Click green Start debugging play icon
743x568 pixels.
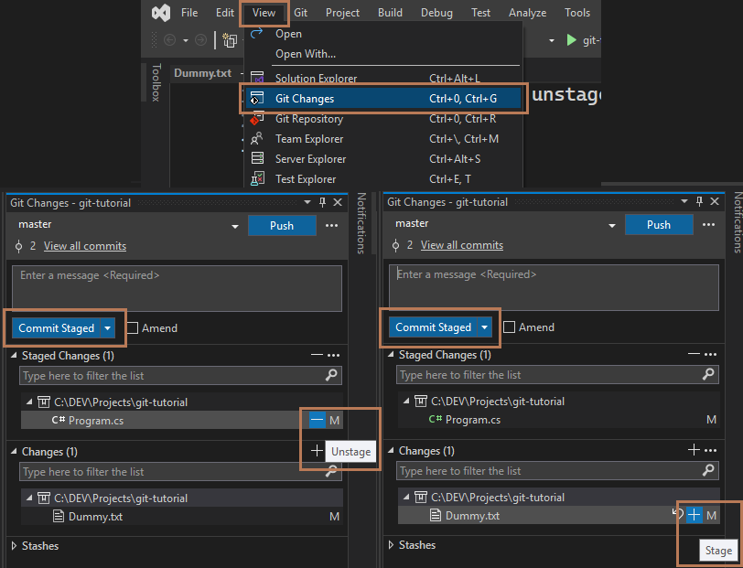click(572, 40)
